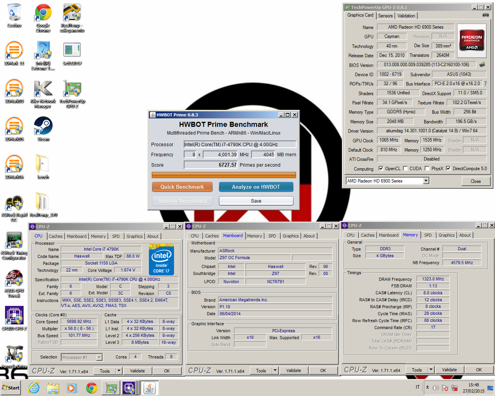The width and height of the screenshot is (495, 396).
Task: Switch to Sensors tab in GPU-Z
Action: [x=385, y=16]
